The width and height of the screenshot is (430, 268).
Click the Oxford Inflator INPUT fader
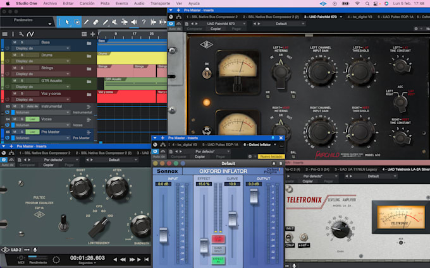pos(163,235)
